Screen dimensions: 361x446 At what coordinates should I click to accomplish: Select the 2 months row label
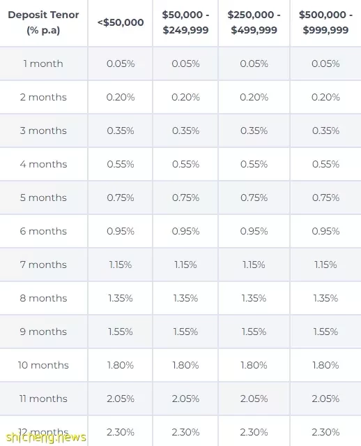click(43, 97)
